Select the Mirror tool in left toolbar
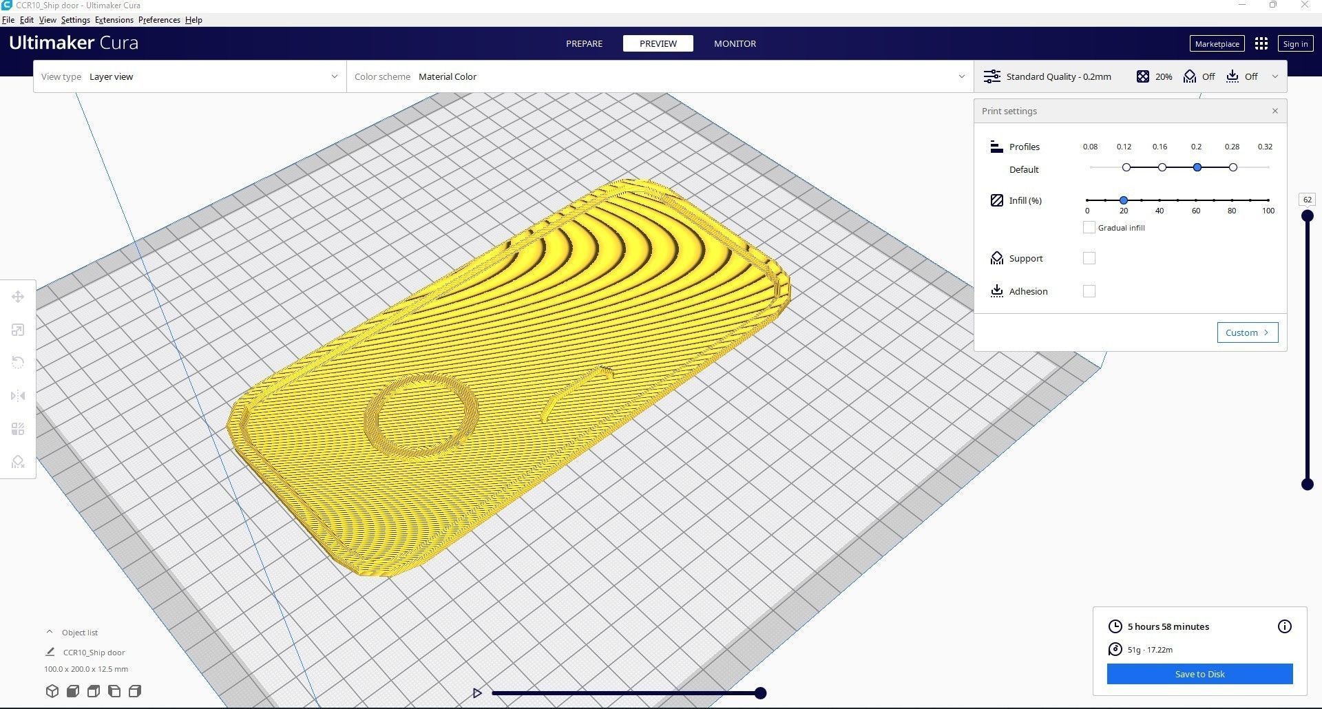Screen dimensions: 1322x709 (18, 396)
